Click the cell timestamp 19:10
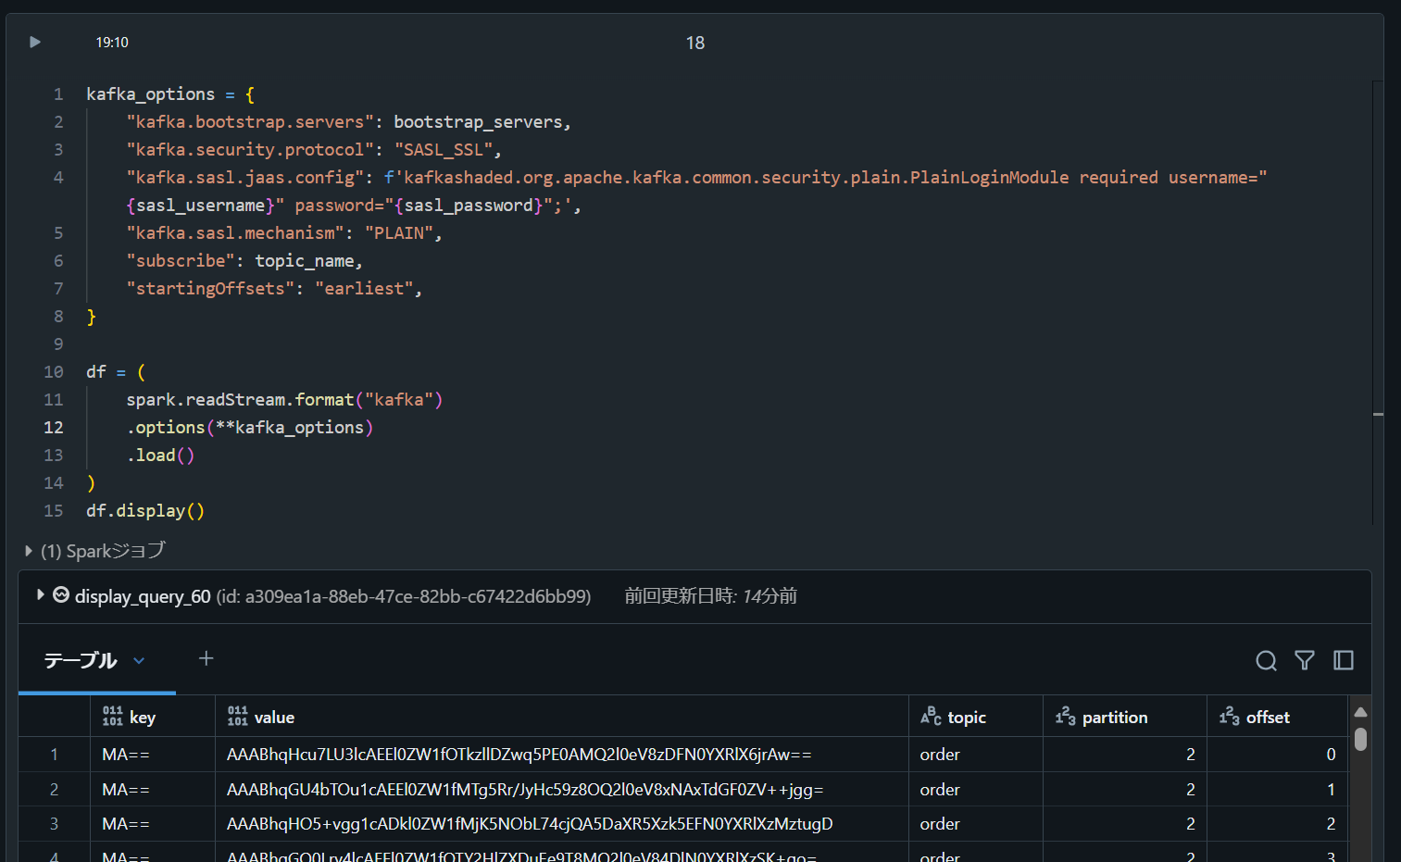1401x862 pixels. pos(112,43)
